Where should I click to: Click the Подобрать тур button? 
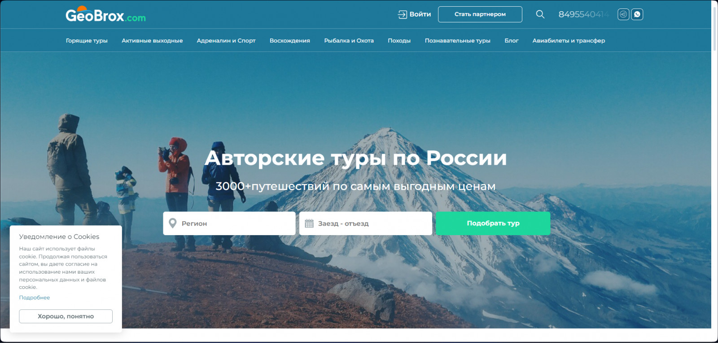click(x=493, y=223)
